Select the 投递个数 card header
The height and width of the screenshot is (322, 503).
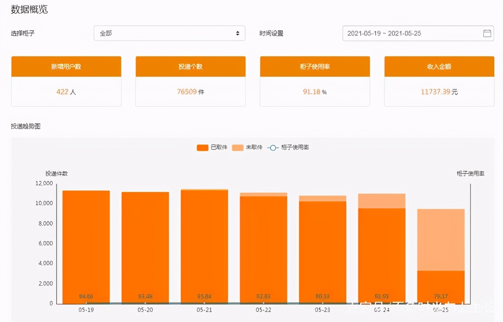click(191, 66)
